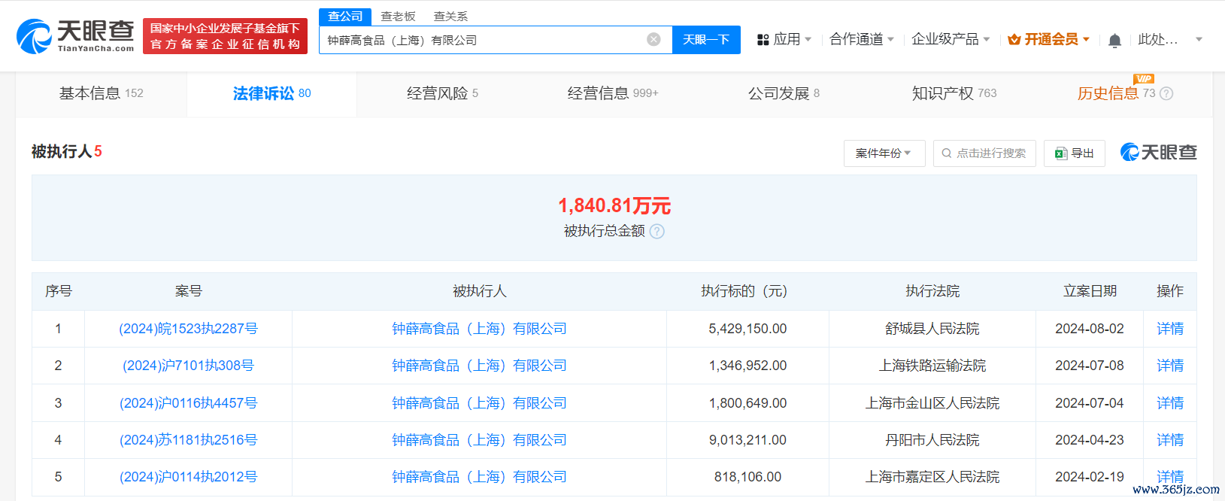
Task: Open 详情 for the 舒城县人民法院 case
Action: 1170,329
